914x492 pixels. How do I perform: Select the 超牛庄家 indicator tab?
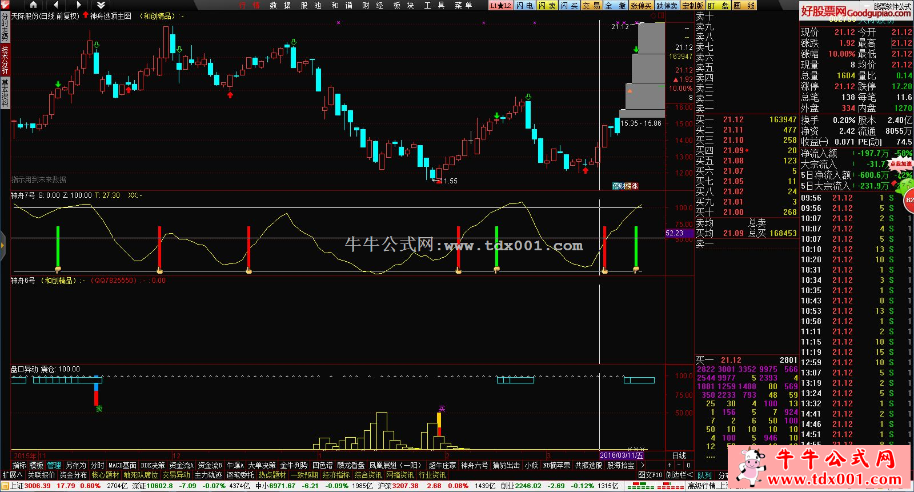point(442,465)
